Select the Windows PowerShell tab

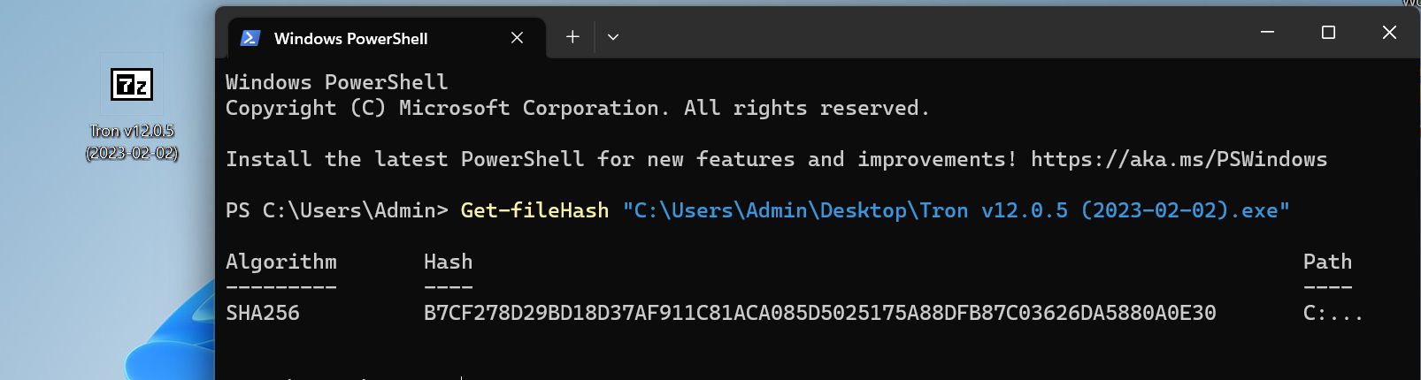coord(350,38)
